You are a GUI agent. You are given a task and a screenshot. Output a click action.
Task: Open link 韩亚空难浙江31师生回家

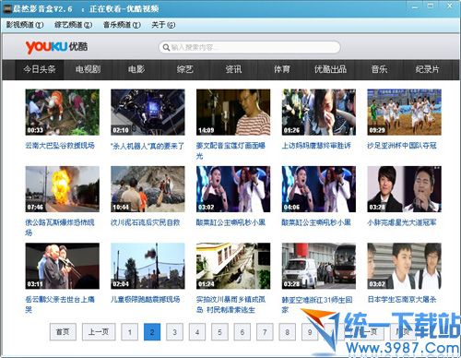tap(317, 304)
